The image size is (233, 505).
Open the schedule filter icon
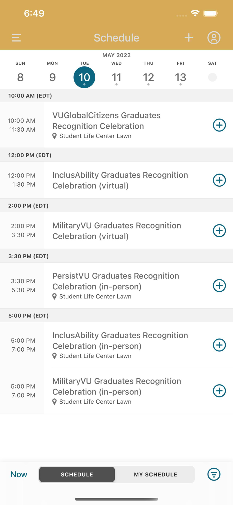[214, 474]
